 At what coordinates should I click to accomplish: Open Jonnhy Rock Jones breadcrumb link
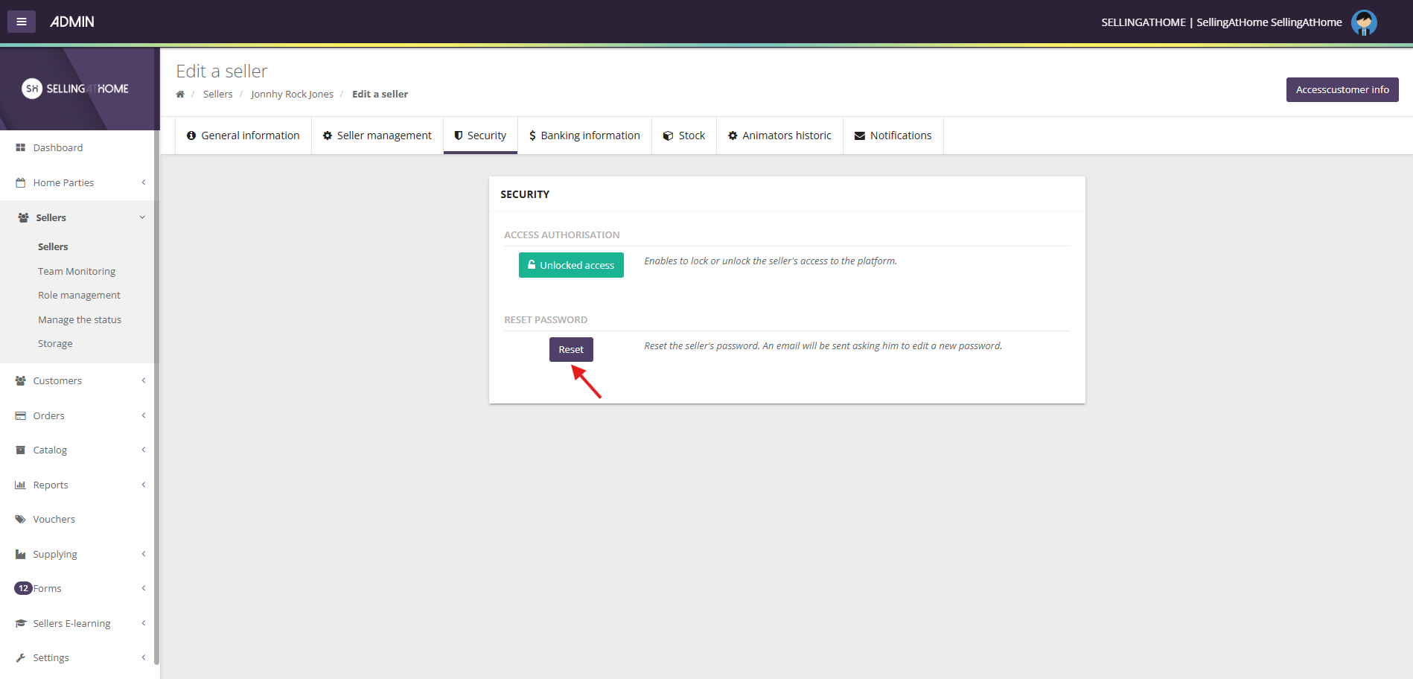pos(292,95)
